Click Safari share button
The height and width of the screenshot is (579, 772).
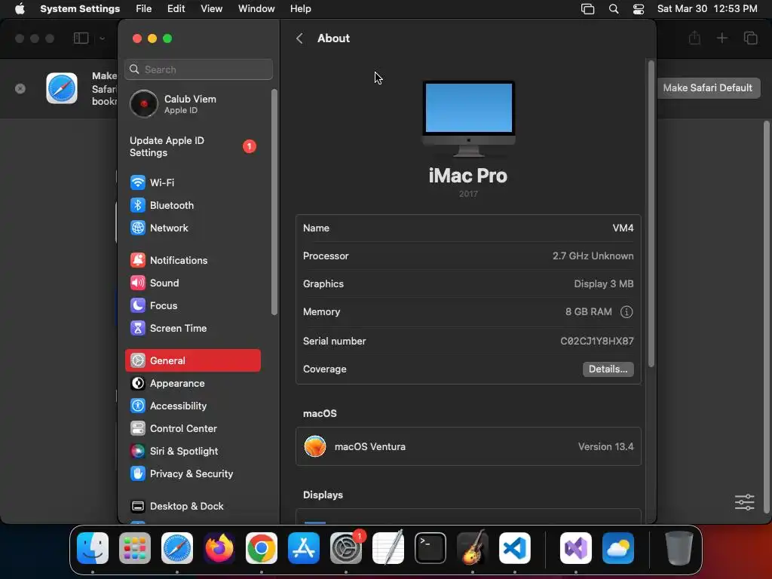(x=694, y=38)
